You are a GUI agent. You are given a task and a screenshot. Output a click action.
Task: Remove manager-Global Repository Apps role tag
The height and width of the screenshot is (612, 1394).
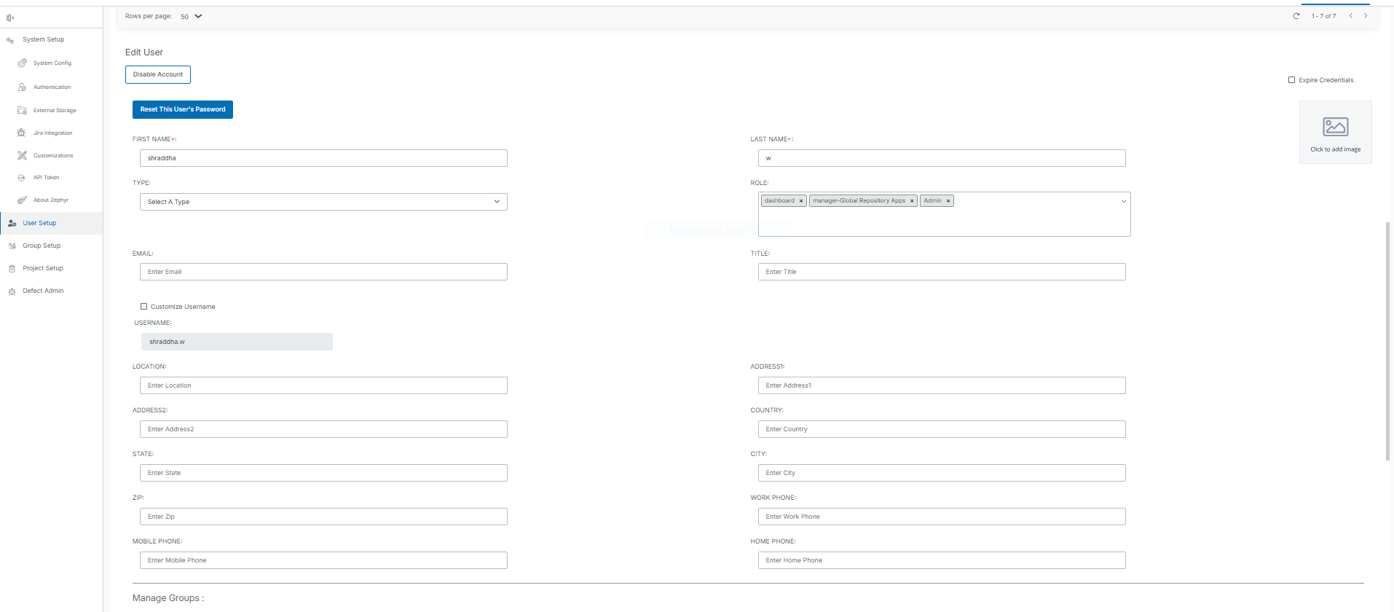[x=912, y=201]
